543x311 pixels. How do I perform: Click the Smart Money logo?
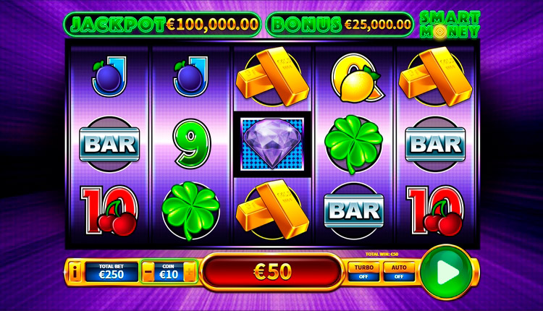(x=450, y=24)
